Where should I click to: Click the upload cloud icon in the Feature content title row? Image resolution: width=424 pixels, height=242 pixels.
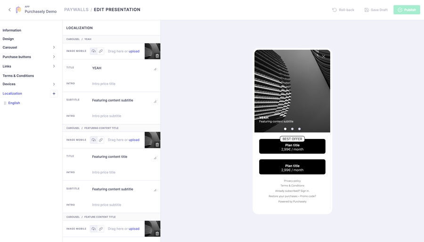[94, 229]
